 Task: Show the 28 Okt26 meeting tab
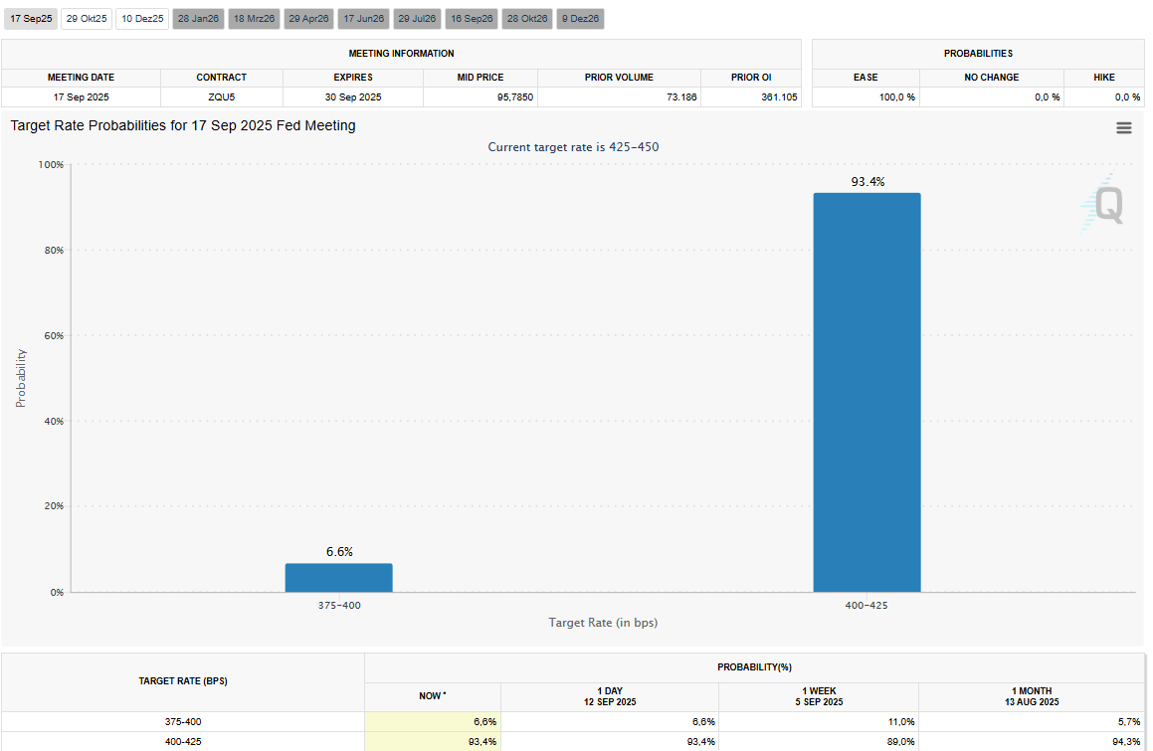click(x=527, y=19)
